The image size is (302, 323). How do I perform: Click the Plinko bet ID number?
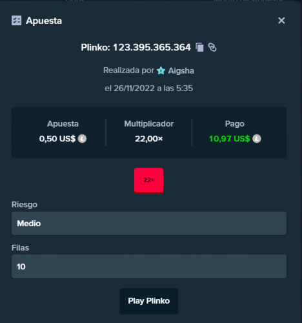[152, 47]
